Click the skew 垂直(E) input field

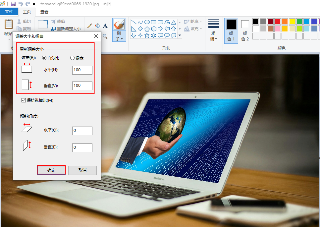[x=82, y=147]
